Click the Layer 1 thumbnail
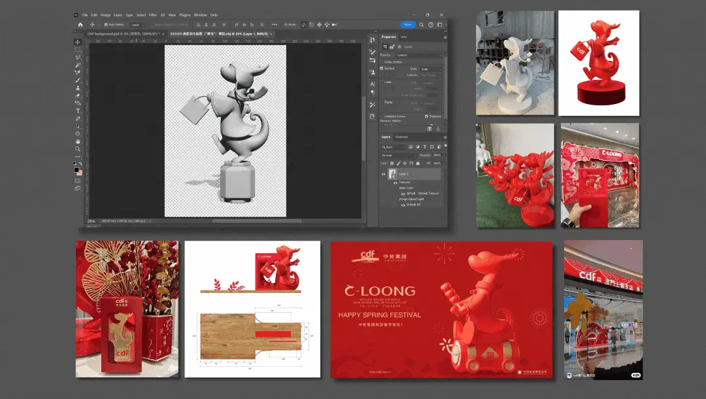 (393, 174)
